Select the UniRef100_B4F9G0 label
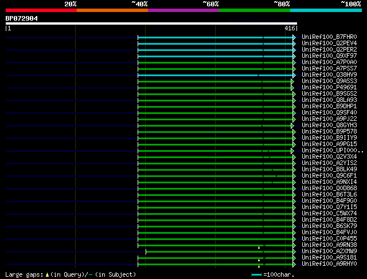Screen dimensions: 367x279 [329, 201]
